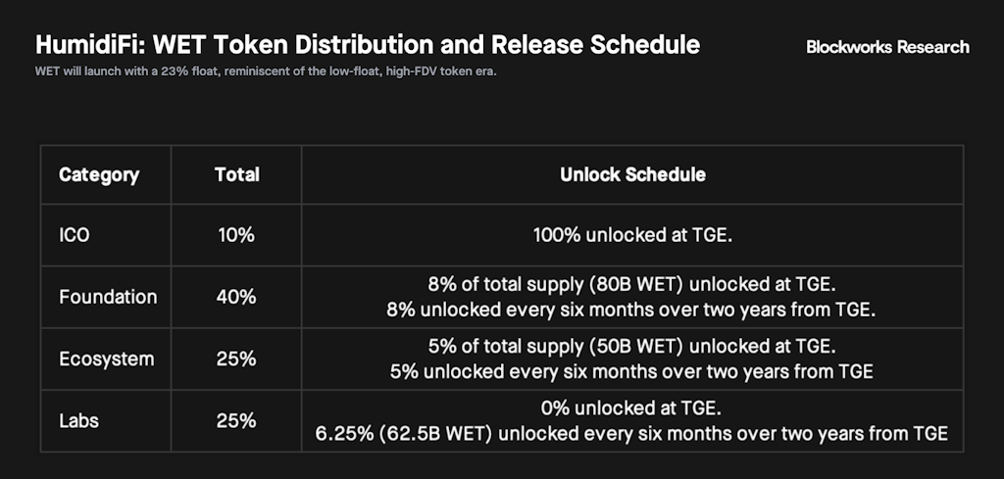1004x479 pixels.
Task: Click the '100% unlocked at TGE.' cell
Action: (x=632, y=235)
